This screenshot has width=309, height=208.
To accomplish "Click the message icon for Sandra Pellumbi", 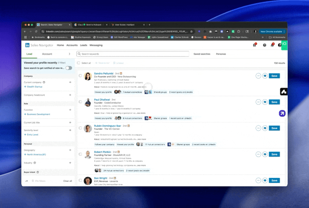I will tap(265, 76).
